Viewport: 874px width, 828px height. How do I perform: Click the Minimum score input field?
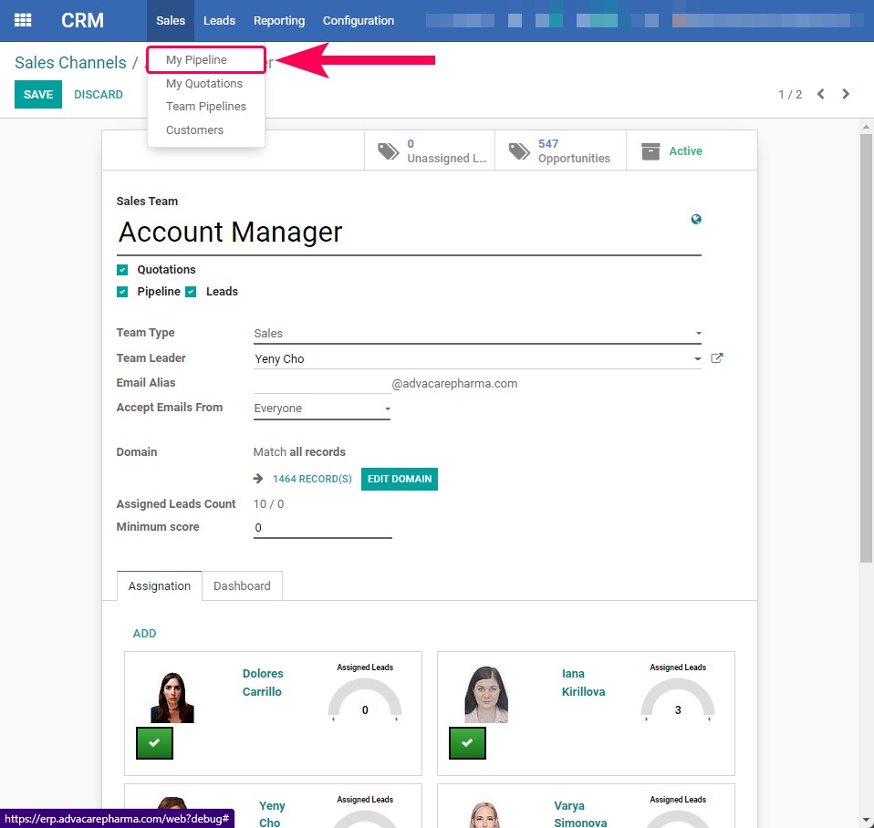323,528
